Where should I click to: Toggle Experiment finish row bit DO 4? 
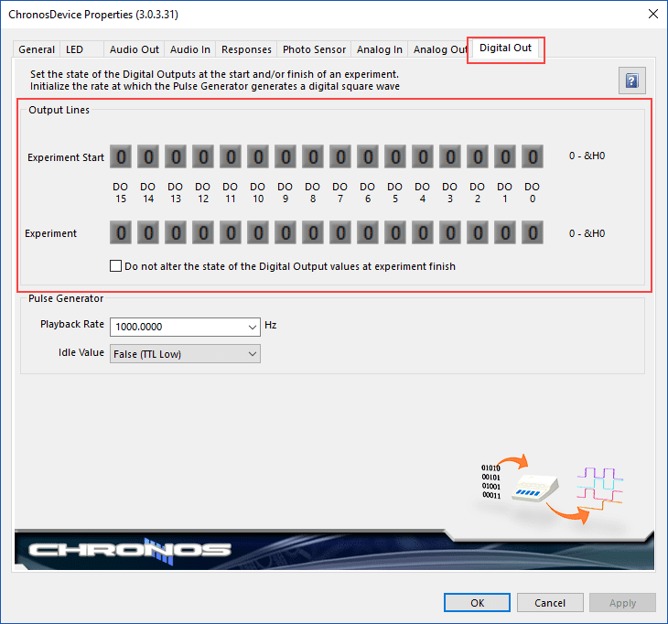[423, 232]
